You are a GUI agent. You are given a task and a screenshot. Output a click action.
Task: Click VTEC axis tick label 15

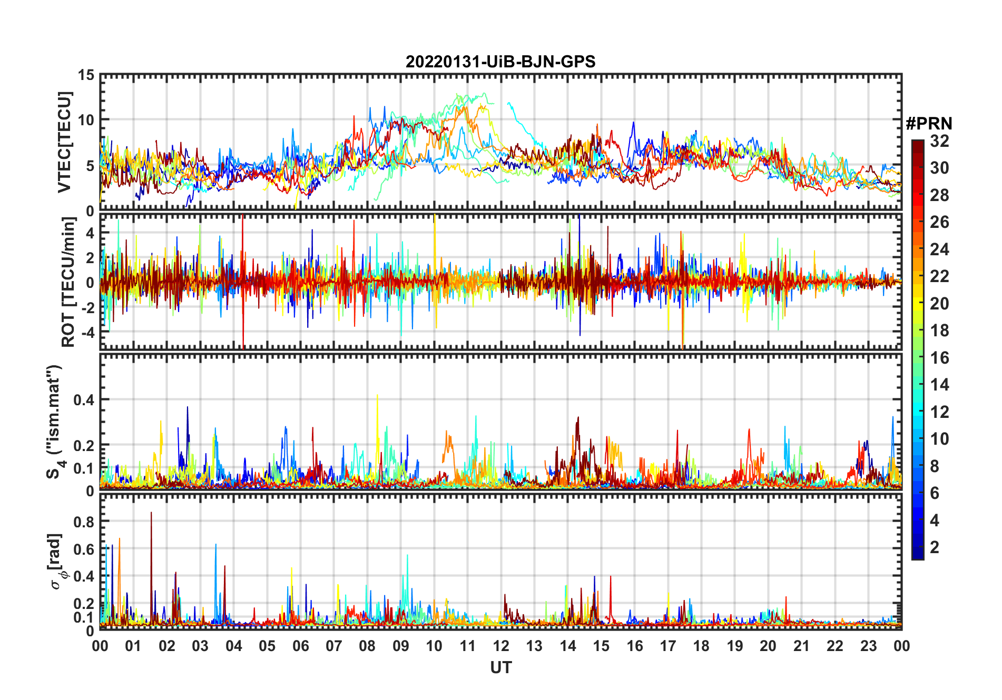pos(86,75)
